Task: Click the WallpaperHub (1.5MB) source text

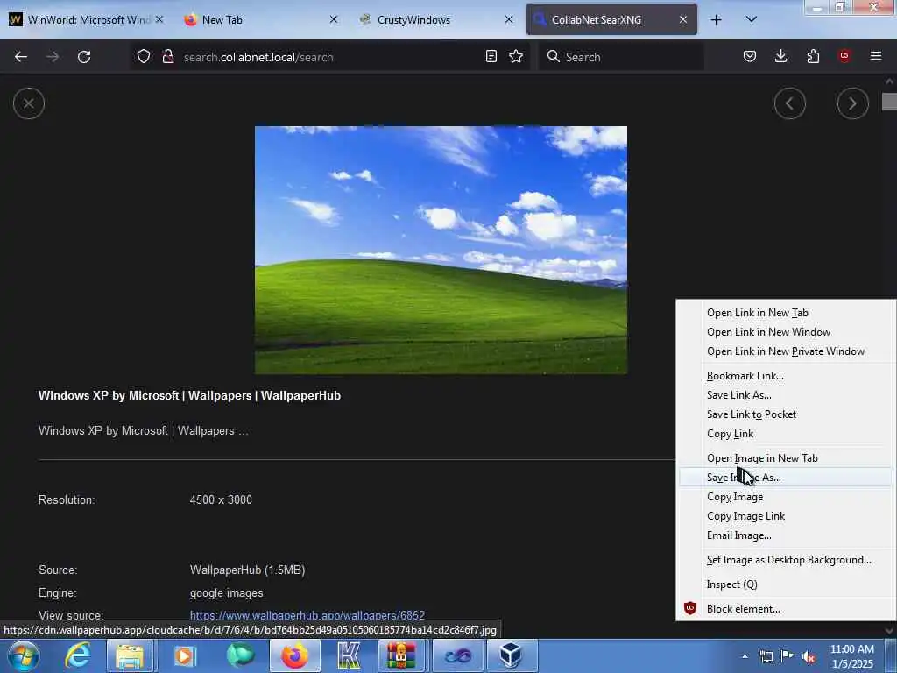Action: click(x=247, y=570)
